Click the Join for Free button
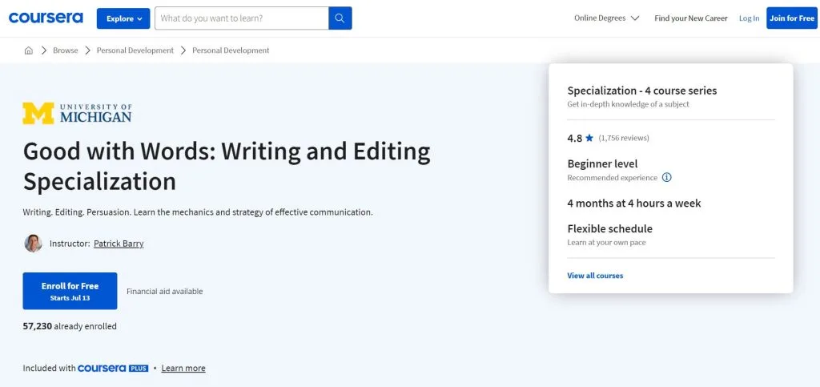 792,18
